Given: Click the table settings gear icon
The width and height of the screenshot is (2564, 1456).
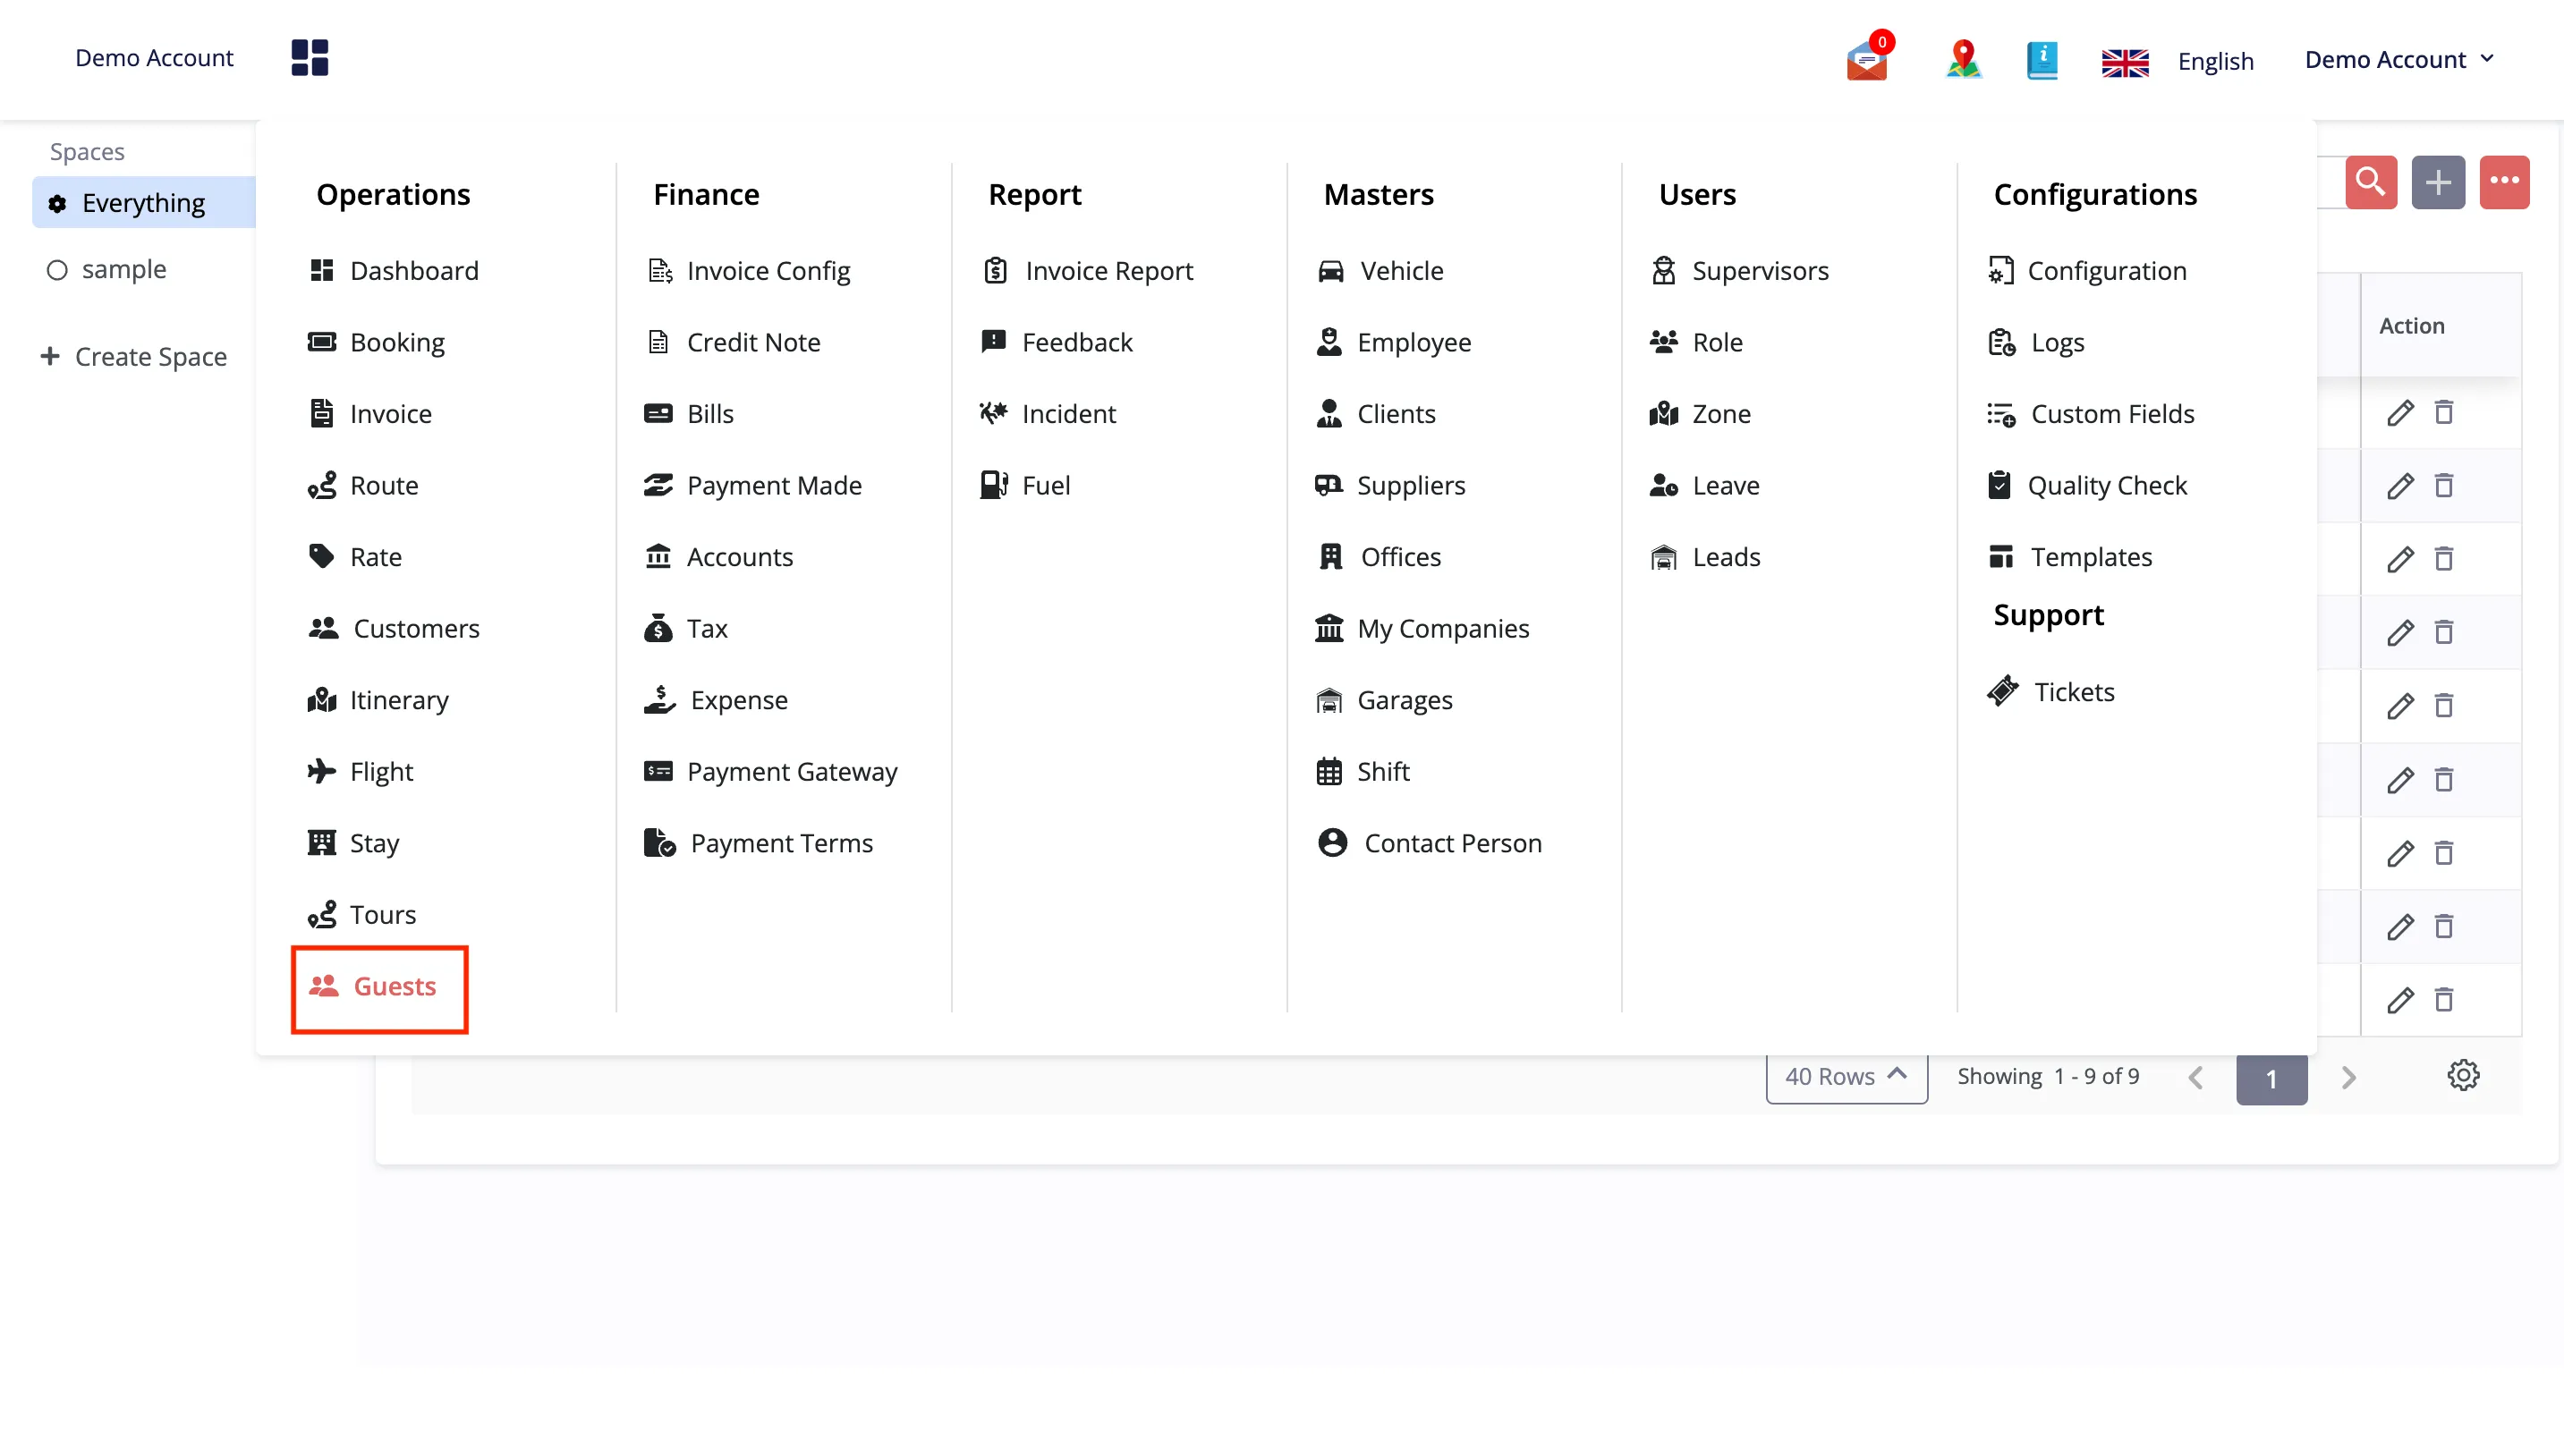Looking at the screenshot, I should (x=2462, y=1076).
